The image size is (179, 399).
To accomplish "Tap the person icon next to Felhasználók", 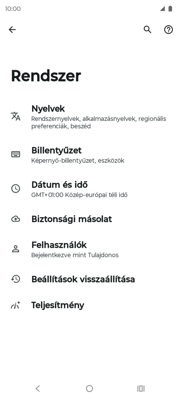I will click(15, 248).
